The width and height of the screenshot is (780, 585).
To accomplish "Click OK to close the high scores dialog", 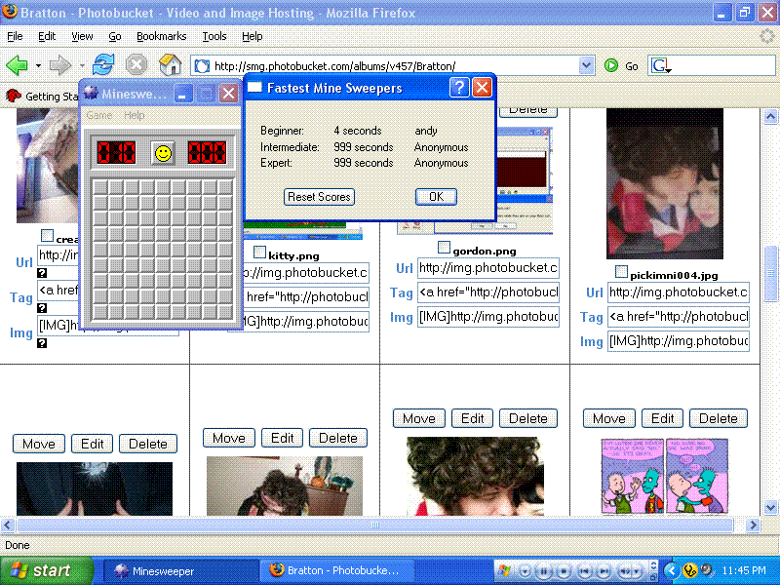I will 435,197.
